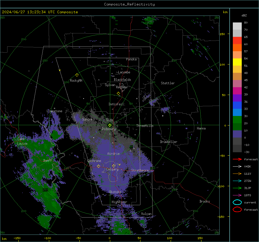Click the yellow diamond marker below RedDeer
The height and width of the screenshot is (242, 259).
[x=118, y=94]
